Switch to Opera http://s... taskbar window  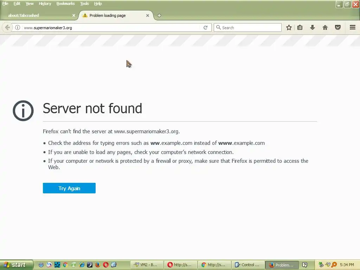pos(181,265)
